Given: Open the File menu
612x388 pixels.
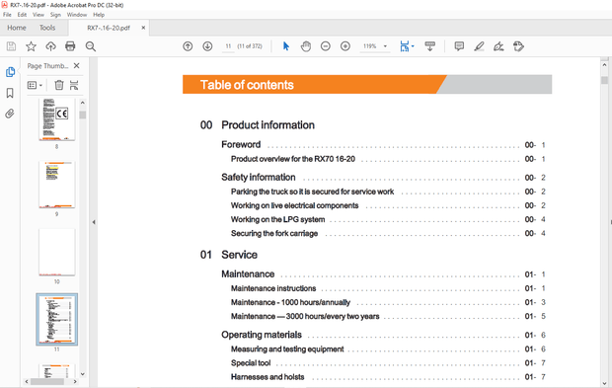Looking at the screenshot, I should point(7,15).
